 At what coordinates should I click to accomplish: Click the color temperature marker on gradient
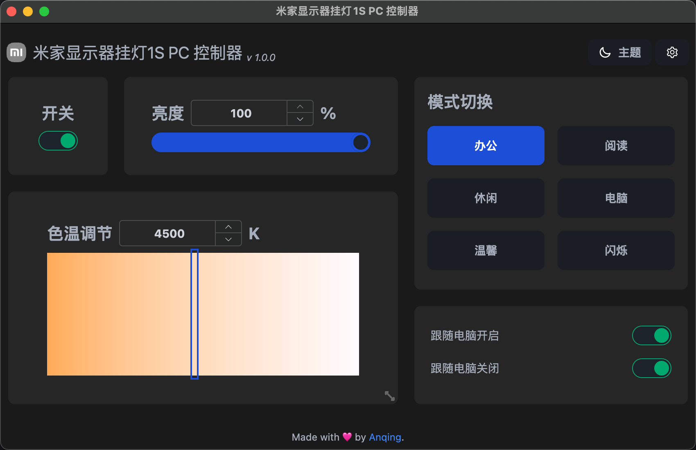(194, 314)
